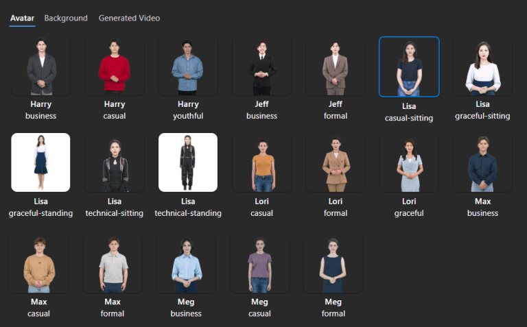Select the Jeff business avatar thumbnail
Image resolution: width=527 pixels, height=327 pixels.
(x=261, y=66)
